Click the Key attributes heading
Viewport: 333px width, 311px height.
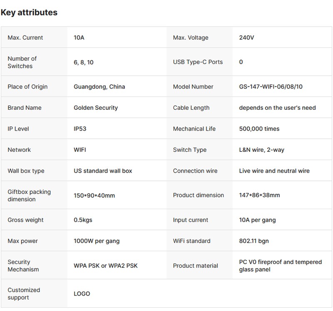[x=29, y=12]
